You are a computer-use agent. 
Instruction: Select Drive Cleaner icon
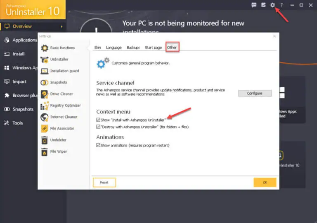pos(45,94)
